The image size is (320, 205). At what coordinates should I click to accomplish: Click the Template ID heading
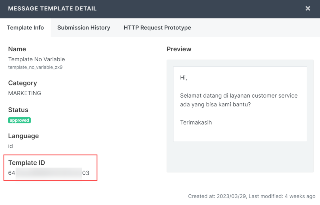(27, 163)
